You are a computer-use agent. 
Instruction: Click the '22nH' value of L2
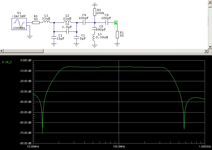click(67, 18)
